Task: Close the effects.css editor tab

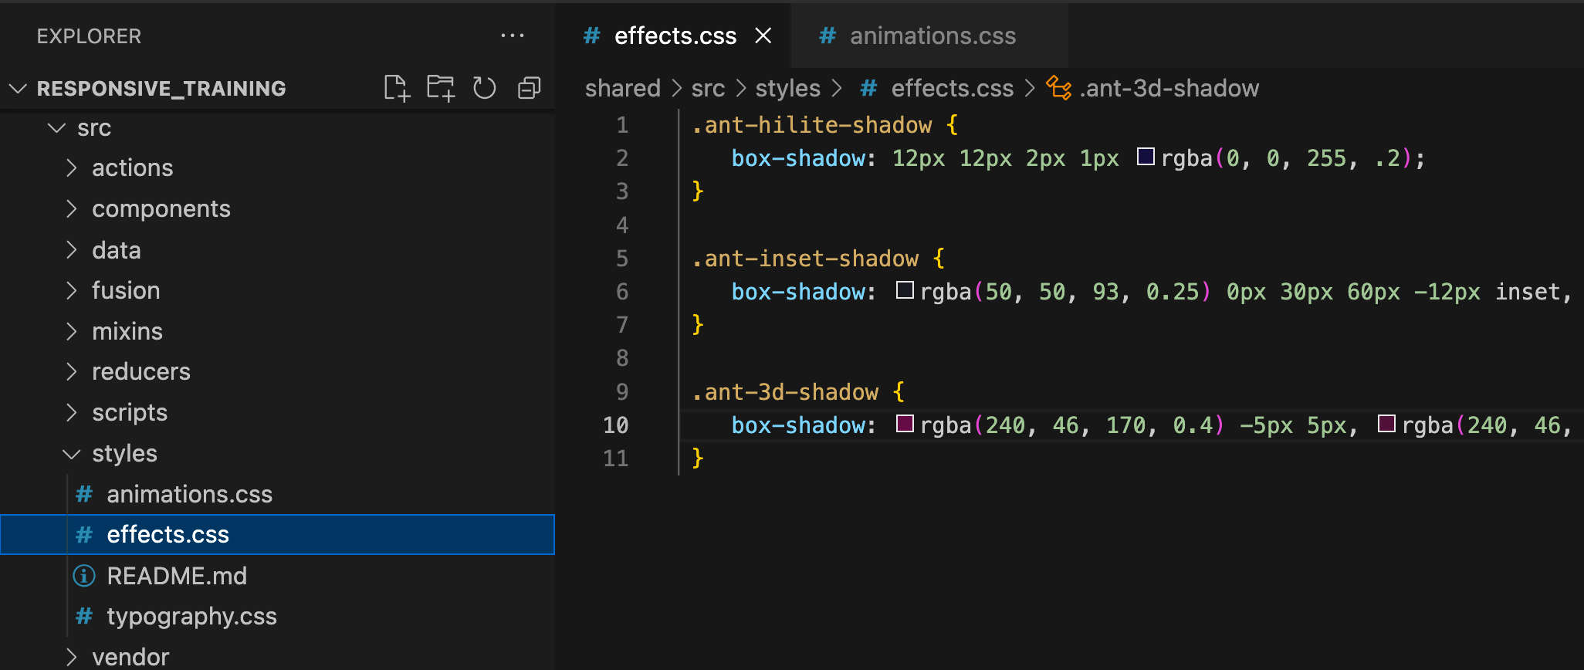Action: click(x=763, y=36)
